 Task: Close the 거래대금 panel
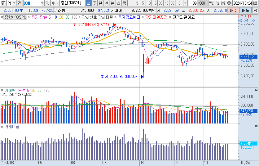pyautogui.click(x=256, y=126)
